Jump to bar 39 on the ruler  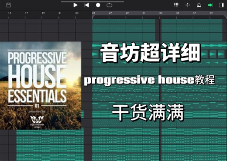pos(211,13)
